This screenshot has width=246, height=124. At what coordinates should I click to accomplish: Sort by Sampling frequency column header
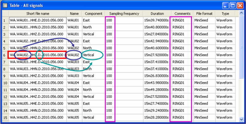pos(124,14)
